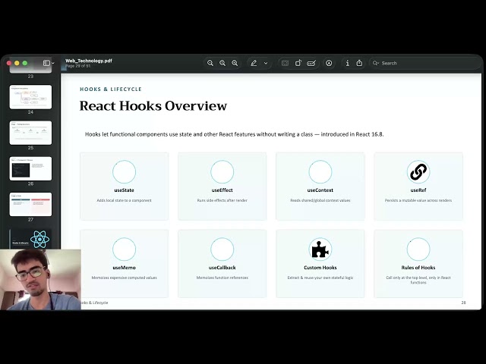The width and height of the screenshot is (486, 364).
Task: Select the React logo page thumbnail
Action: click(30, 239)
